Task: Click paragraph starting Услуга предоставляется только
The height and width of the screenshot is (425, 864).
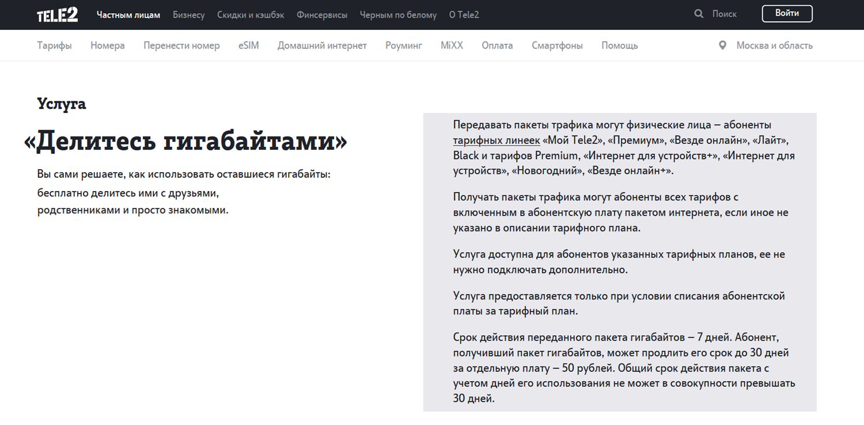Action: click(x=619, y=303)
